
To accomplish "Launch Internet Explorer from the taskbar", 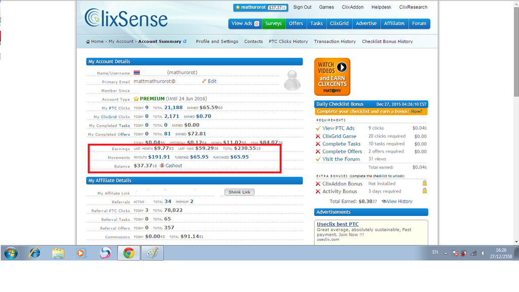I will click(x=35, y=253).
